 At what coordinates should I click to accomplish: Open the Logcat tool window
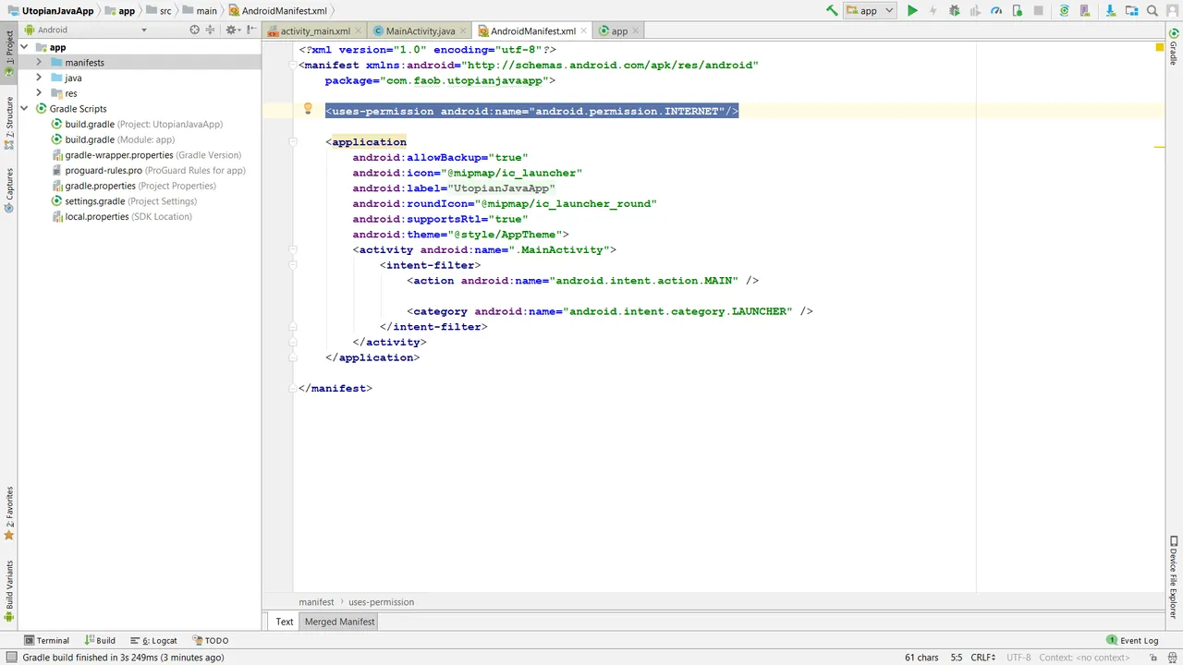point(153,640)
